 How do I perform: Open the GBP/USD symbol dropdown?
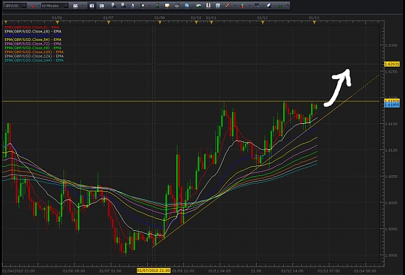pyautogui.click(x=24, y=6)
